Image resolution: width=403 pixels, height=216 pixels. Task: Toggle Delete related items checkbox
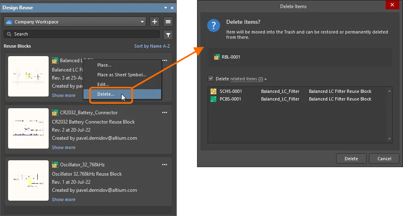tap(211, 79)
